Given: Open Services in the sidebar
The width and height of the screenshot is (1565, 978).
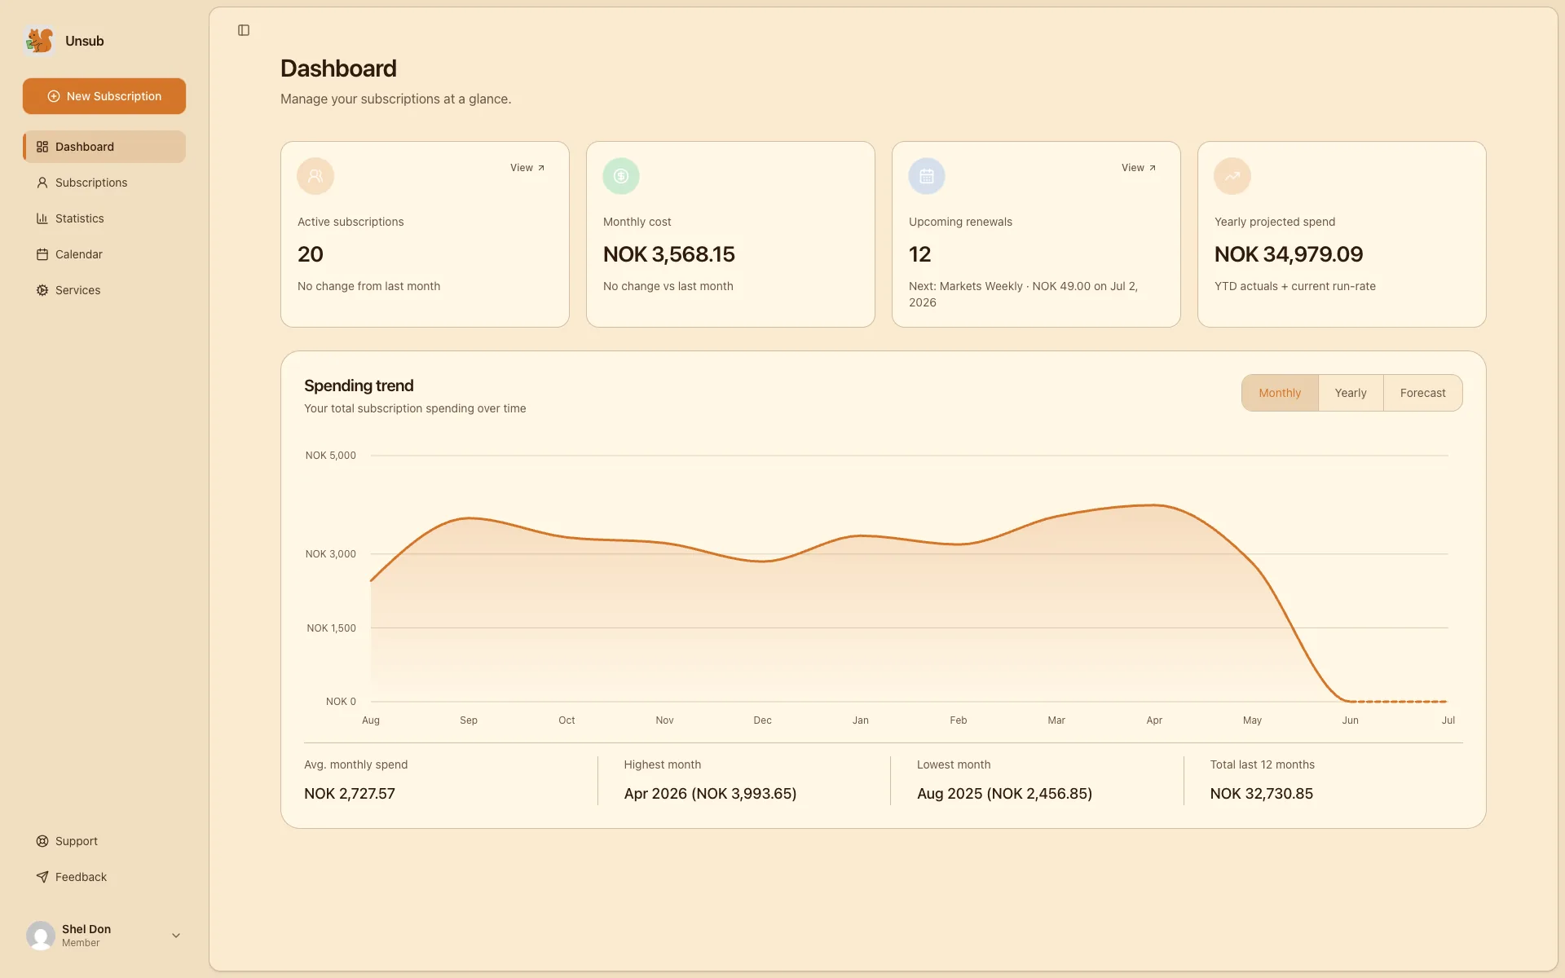Looking at the screenshot, I should point(104,290).
